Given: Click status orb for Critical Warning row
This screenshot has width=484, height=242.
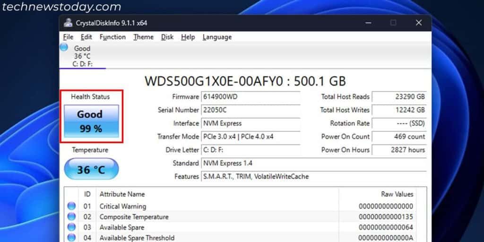Looking at the screenshot, I should pos(71,206).
